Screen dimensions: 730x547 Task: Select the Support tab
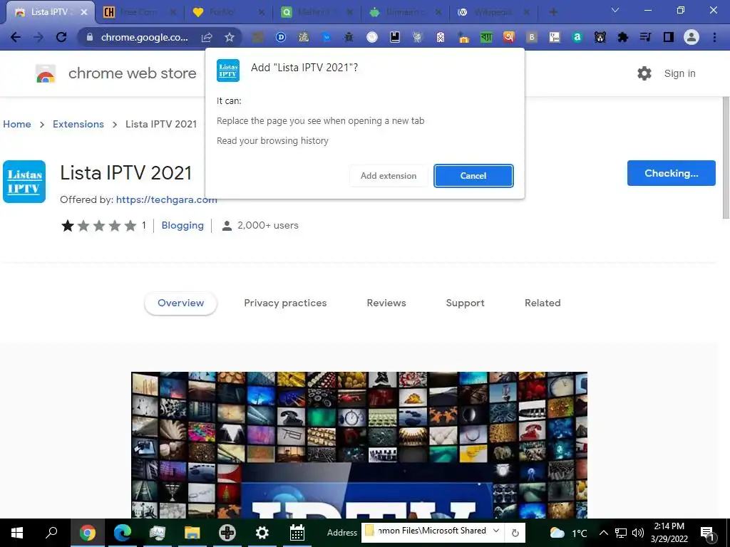465,303
